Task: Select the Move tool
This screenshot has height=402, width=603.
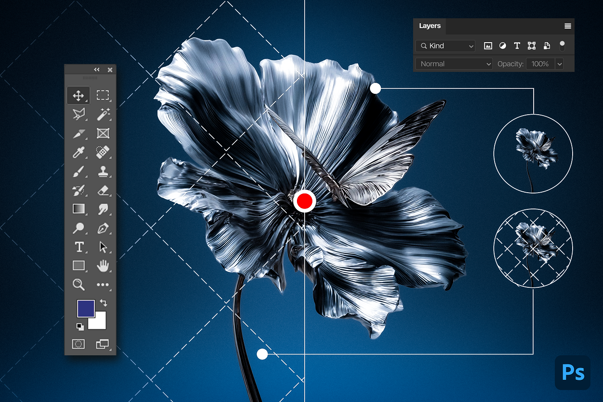Action: 78,96
